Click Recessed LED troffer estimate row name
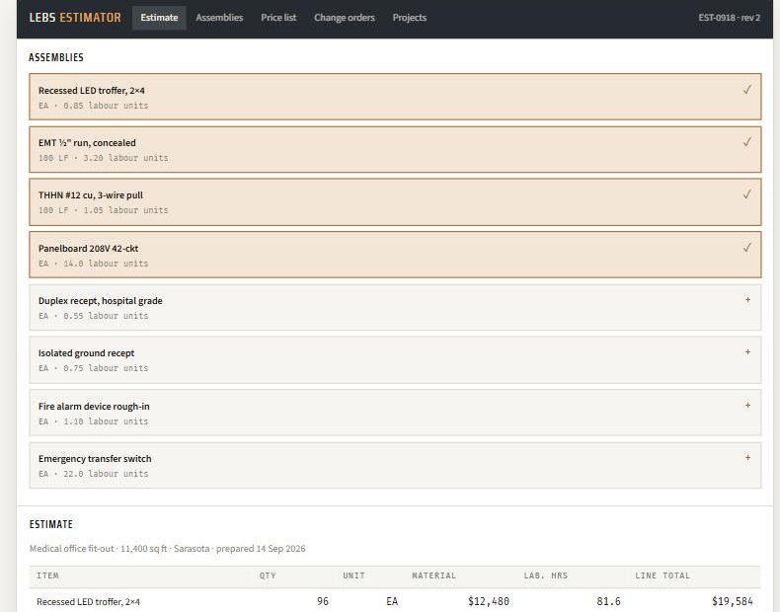Image resolution: width=780 pixels, height=612 pixels. tap(88, 601)
